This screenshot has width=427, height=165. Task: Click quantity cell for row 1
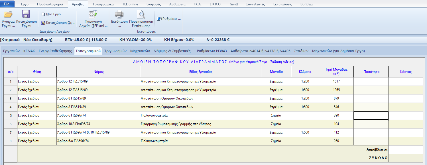[x=371, y=81]
